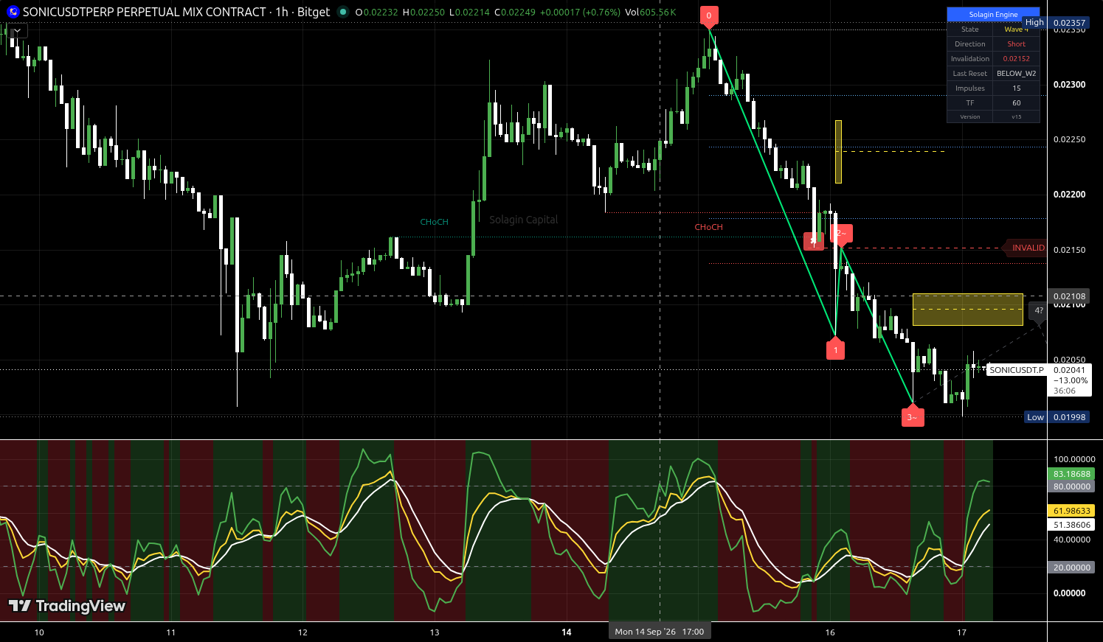
Task: Click the Short direction value
Action: tap(1016, 44)
